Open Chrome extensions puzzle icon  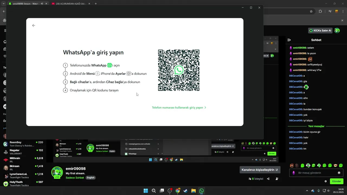coord(320,11)
